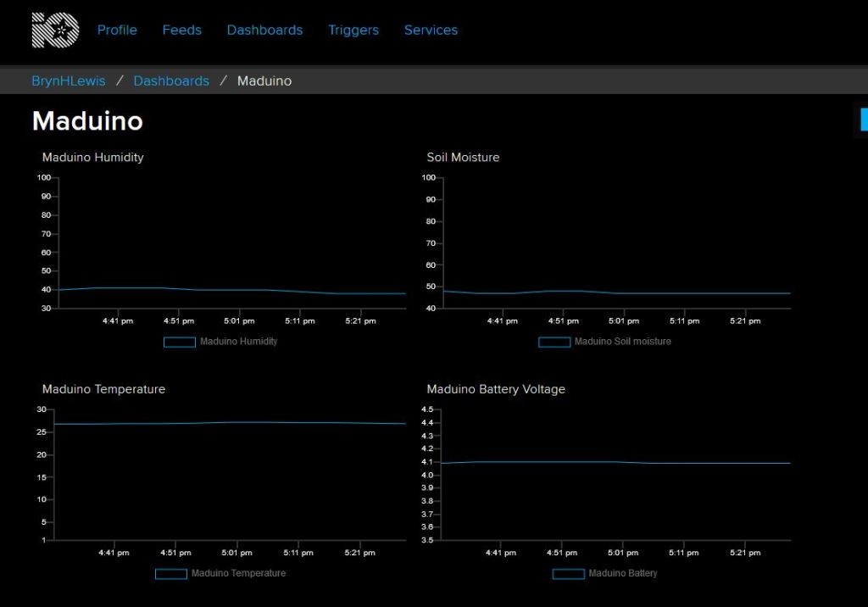The image size is (868, 607).
Task: Click the Maduino dashboard heading
Action: (87, 121)
